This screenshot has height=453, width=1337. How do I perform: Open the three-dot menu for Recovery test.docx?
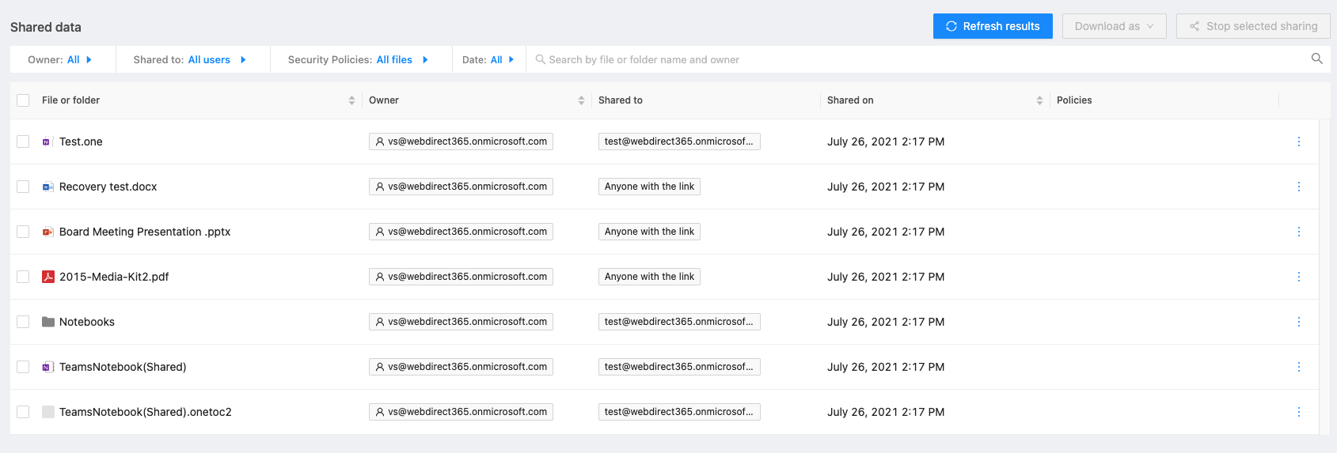[1298, 187]
